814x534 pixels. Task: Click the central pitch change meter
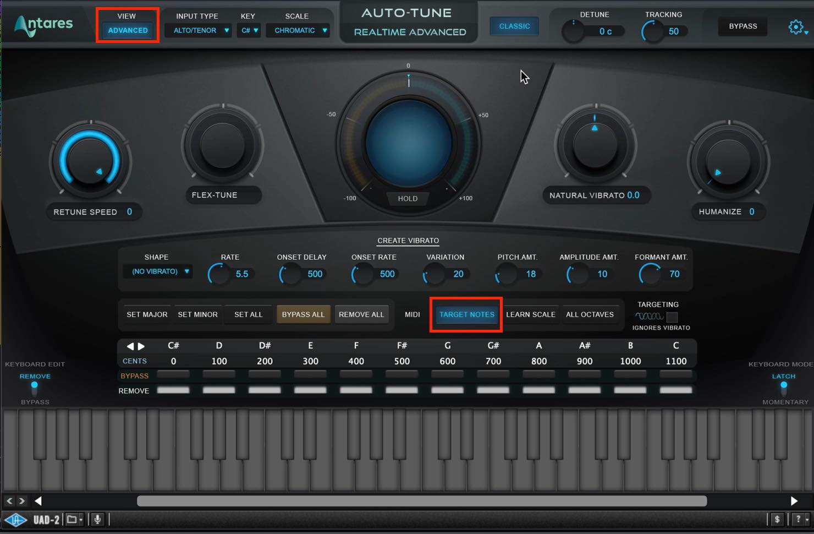(x=408, y=143)
